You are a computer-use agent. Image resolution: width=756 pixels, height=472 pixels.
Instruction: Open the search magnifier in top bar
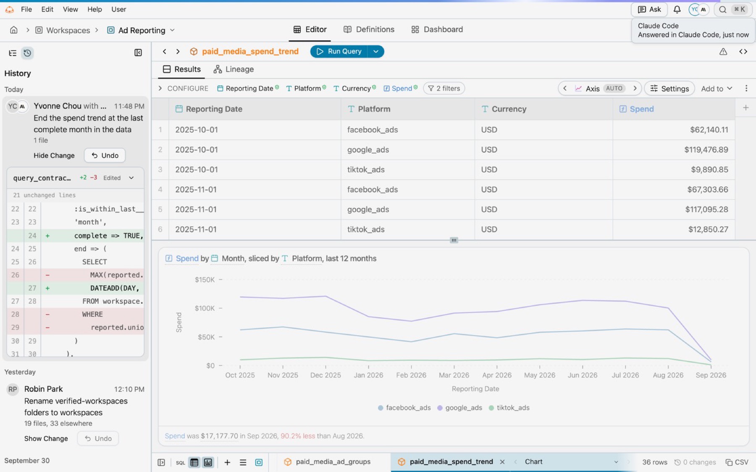[722, 9]
